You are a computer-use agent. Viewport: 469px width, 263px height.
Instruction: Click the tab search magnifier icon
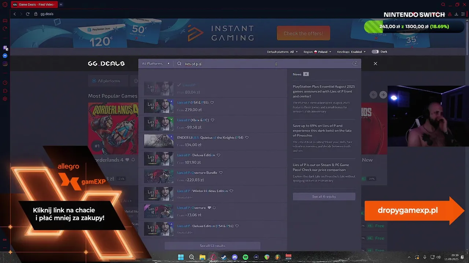[x=443, y=4]
